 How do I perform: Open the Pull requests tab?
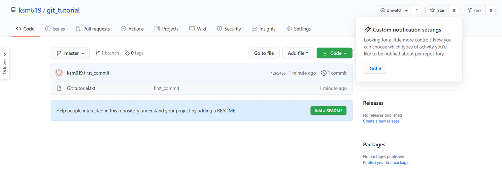click(93, 29)
